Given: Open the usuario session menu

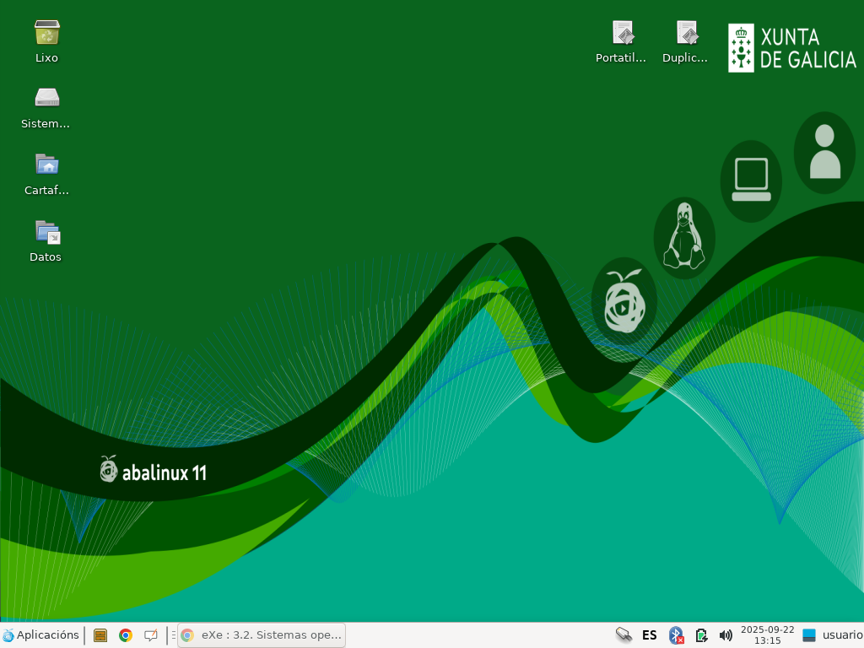Looking at the screenshot, I should [x=842, y=634].
